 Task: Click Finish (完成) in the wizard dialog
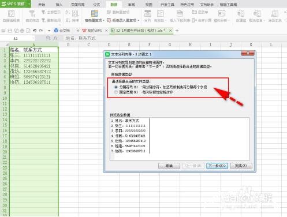[x=241, y=166]
